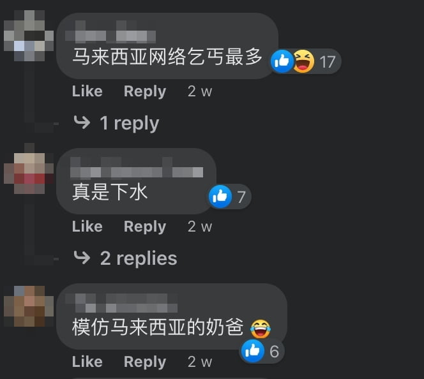Like the comment "模仿马来西亚的奶爸"
424x379 pixels.
tap(87, 362)
